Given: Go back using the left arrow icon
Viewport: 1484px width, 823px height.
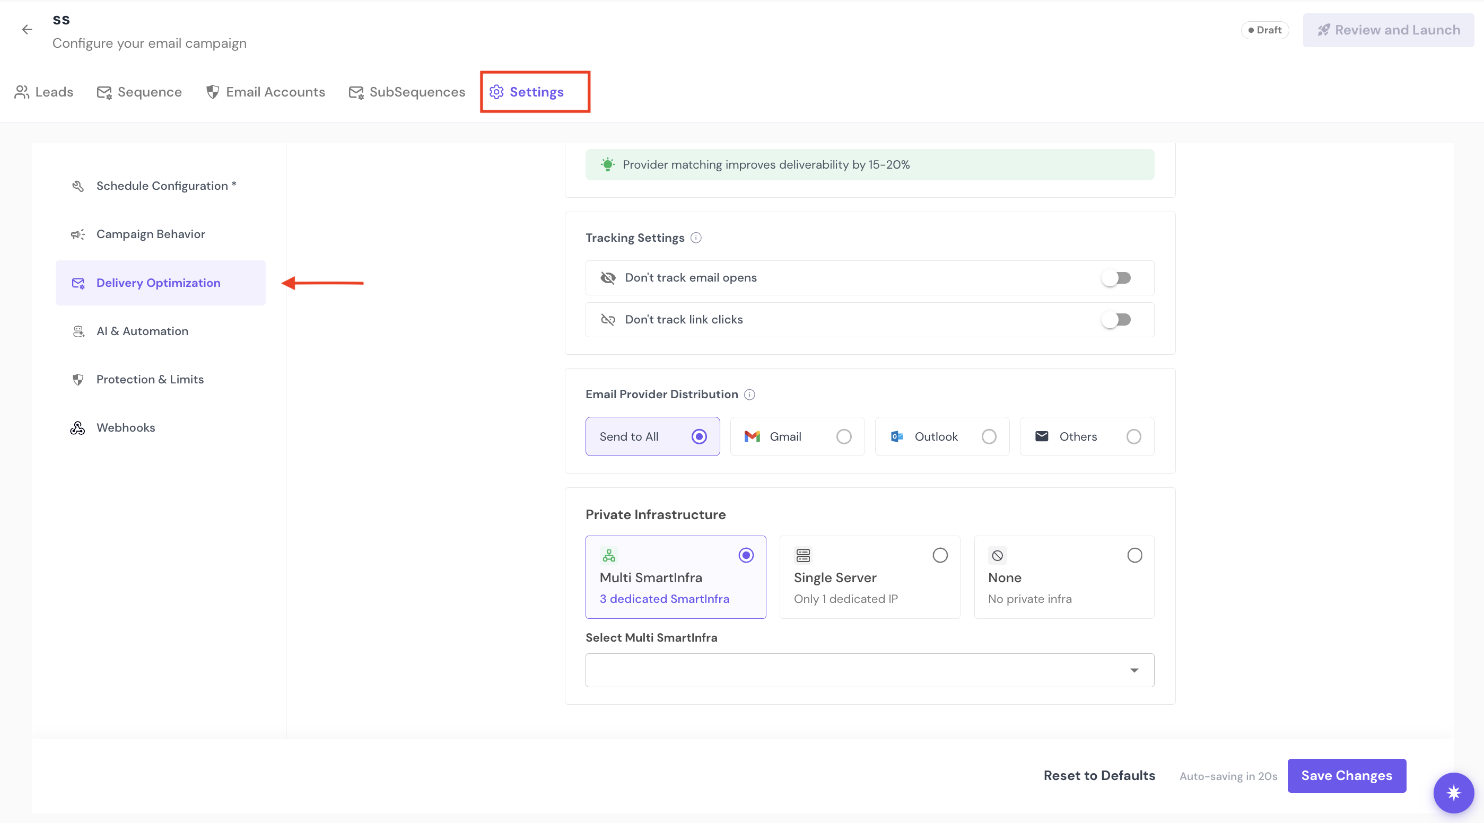Looking at the screenshot, I should [x=27, y=29].
